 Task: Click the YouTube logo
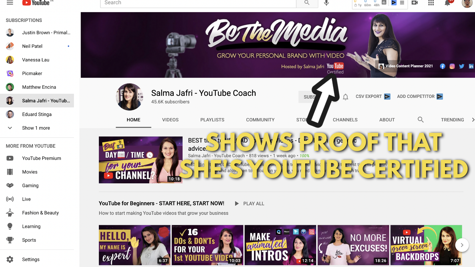click(36, 3)
